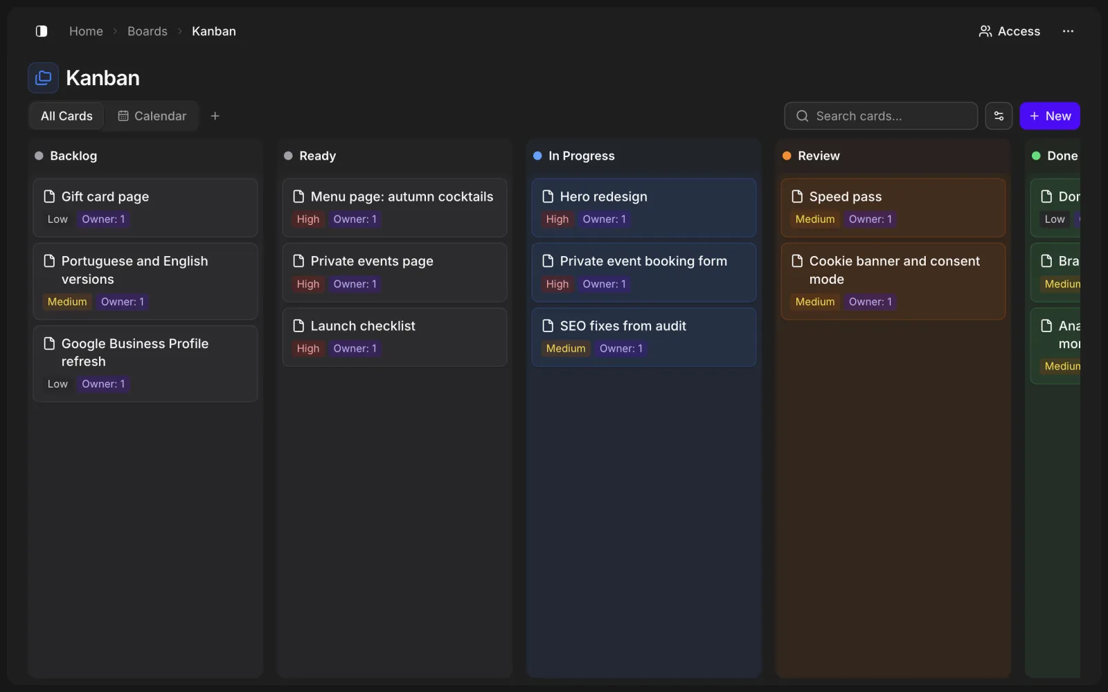Click the Done column green dot

[1036, 156]
